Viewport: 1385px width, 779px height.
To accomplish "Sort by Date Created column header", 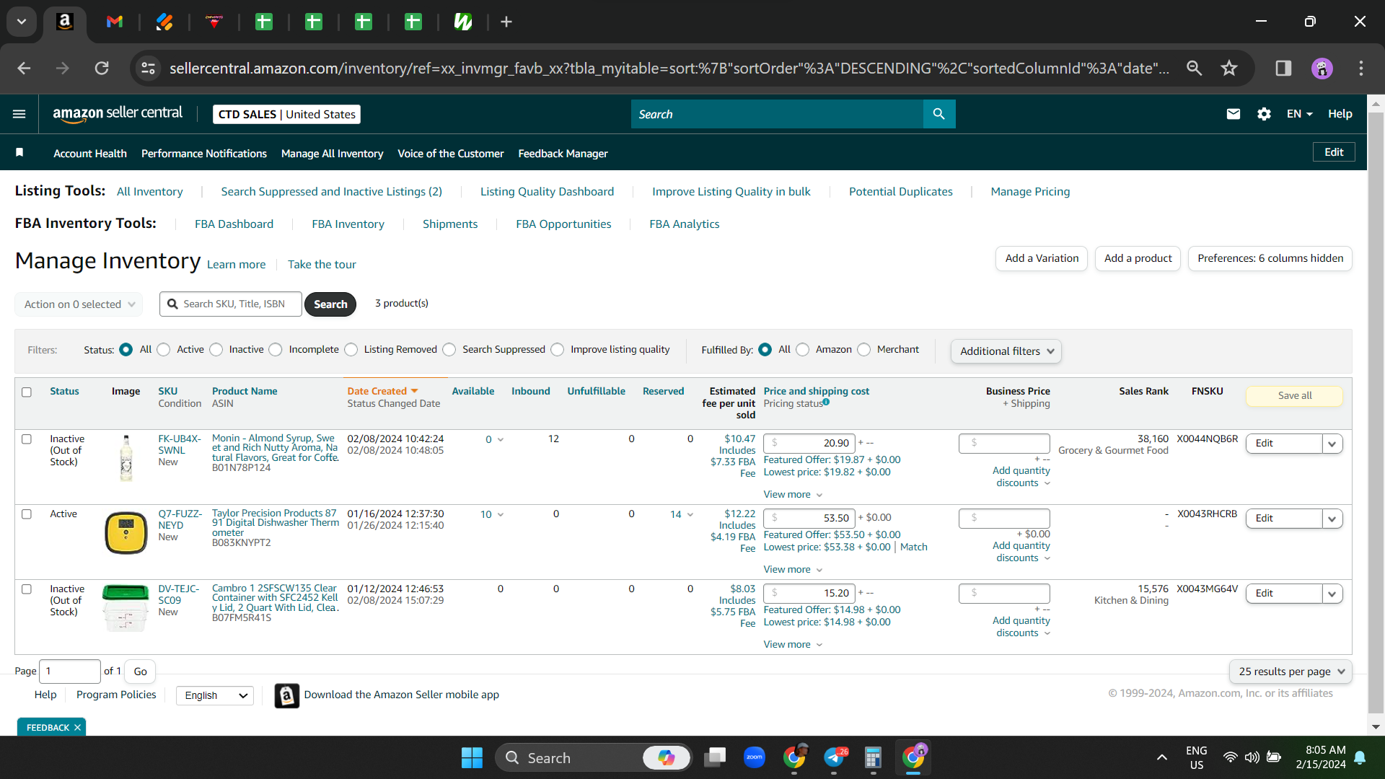I will tap(382, 392).
